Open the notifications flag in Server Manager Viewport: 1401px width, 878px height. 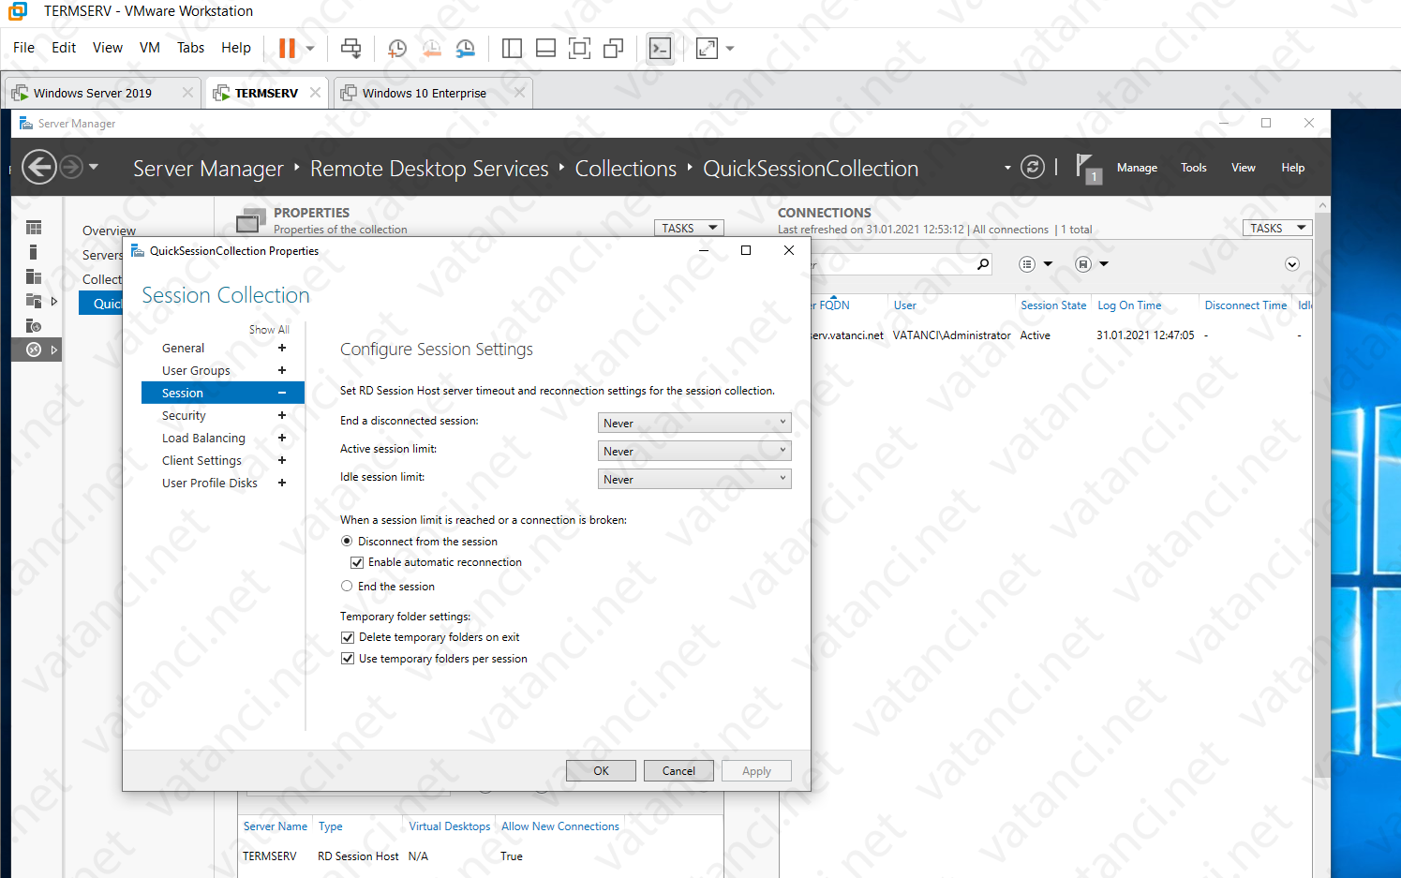tap(1087, 169)
